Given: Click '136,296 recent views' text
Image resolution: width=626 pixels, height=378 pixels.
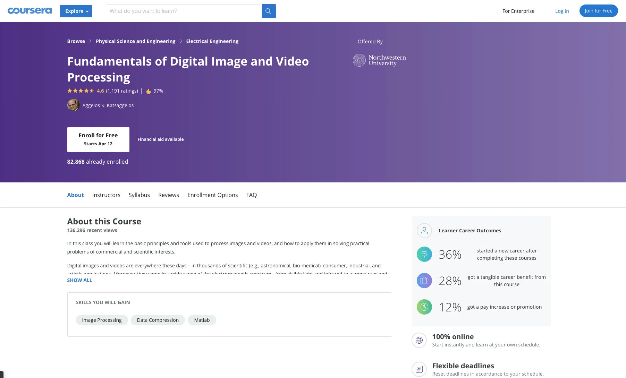Looking at the screenshot, I should point(92,230).
